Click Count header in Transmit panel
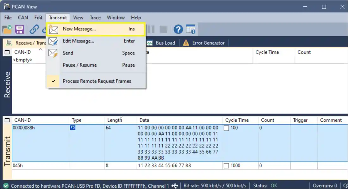This screenshot has height=189, width=348. (x=274, y=120)
